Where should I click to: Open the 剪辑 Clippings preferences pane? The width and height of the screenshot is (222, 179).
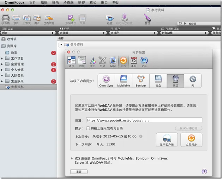102,62
